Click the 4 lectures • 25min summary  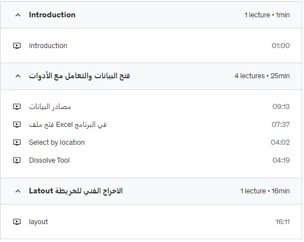pyautogui.click(x=262, y=76)
